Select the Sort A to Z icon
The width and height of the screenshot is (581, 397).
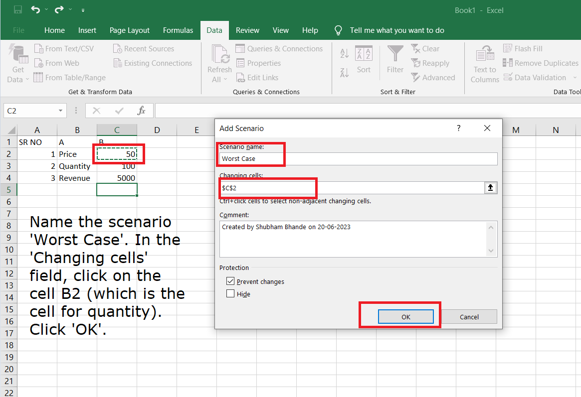pyautogui.click(x=344, y=52)
